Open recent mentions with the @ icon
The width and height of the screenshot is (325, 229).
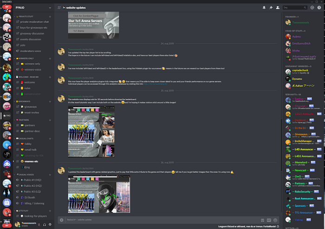pyautogui.click(x=312, y=8)
